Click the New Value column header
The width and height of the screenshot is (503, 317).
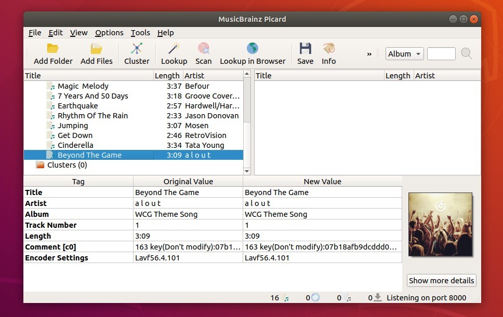click(322, 182)
